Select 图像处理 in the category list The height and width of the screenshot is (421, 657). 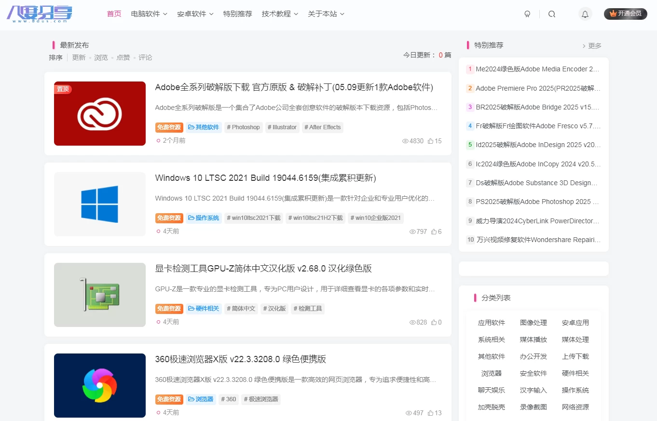534,323
